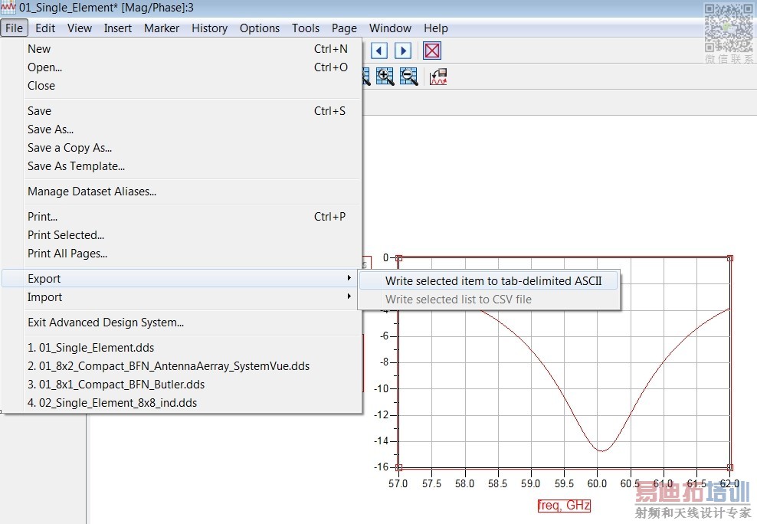
Task: Choose Print All Pages option
Action: (x=67, y=254)
